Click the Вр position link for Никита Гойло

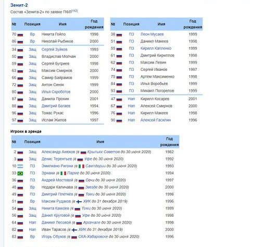tap(32, 34)
